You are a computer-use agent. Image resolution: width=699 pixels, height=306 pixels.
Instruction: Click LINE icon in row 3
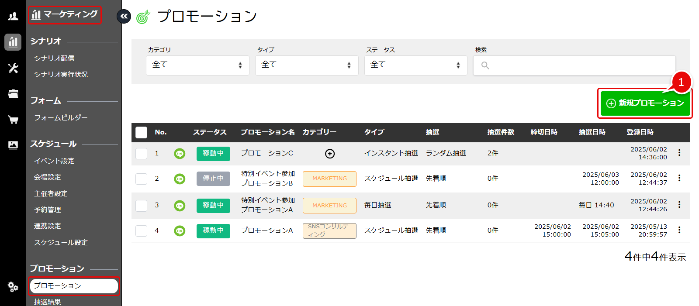(180, 206)
